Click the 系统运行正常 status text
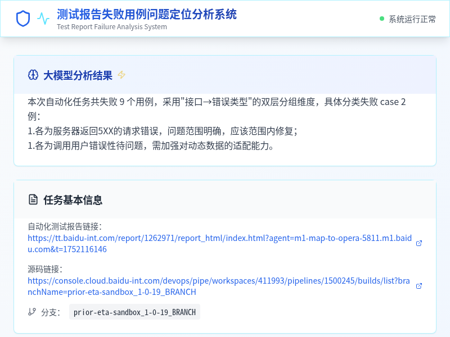Screen dimensions: 450x337 [412, 19]
